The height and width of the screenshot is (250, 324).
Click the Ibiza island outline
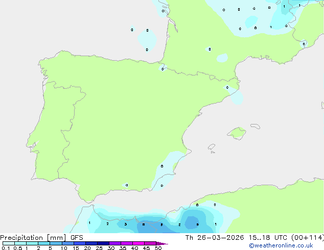click(212, 147)
